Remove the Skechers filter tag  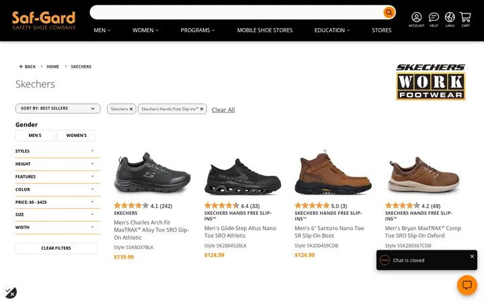tap(131, 109)
